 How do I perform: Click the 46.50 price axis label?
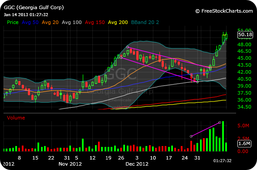pyautogui.click(x=244, y=51)
